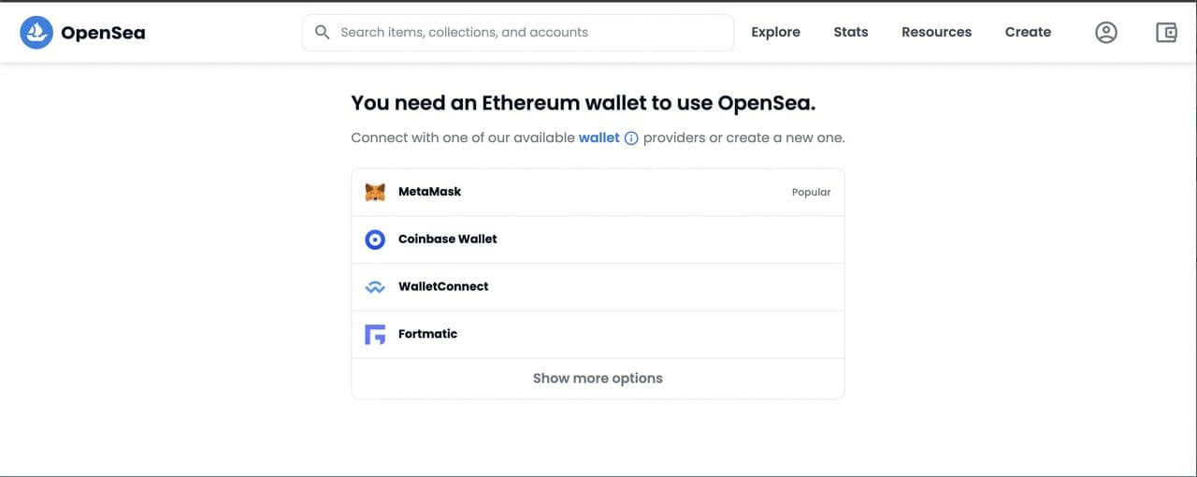Expand Show more options
This screenshot has height=477, width=1197.
[x=598, y=379]
